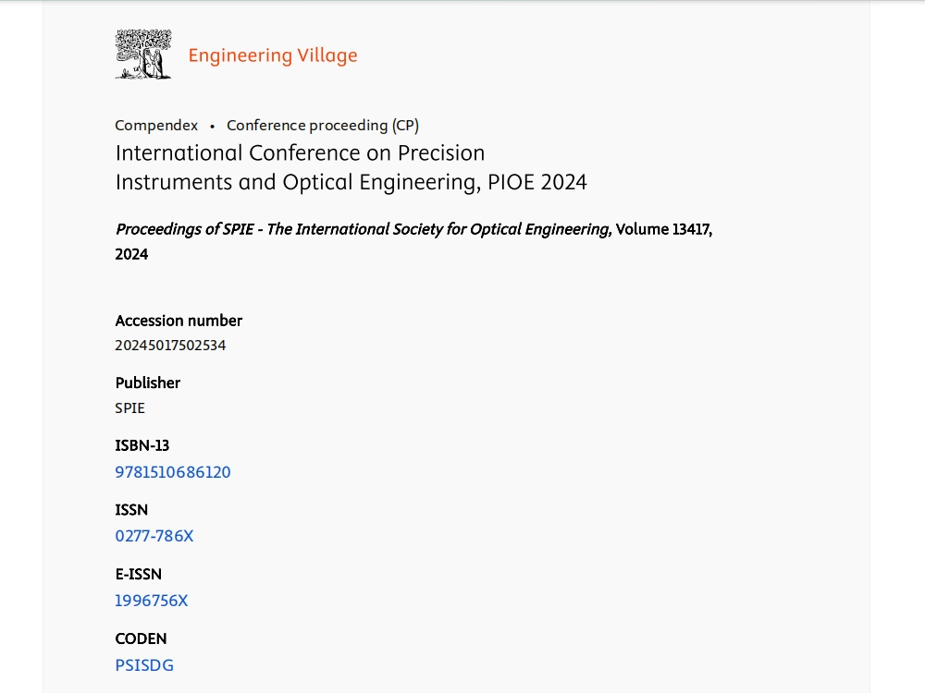Click the Accession number field label
The image size is (925, 693).
pos(179,321)
